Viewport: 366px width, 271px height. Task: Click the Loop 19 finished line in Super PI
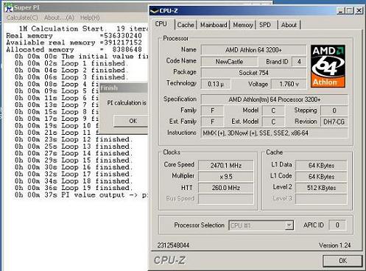[x=74, y=188]
